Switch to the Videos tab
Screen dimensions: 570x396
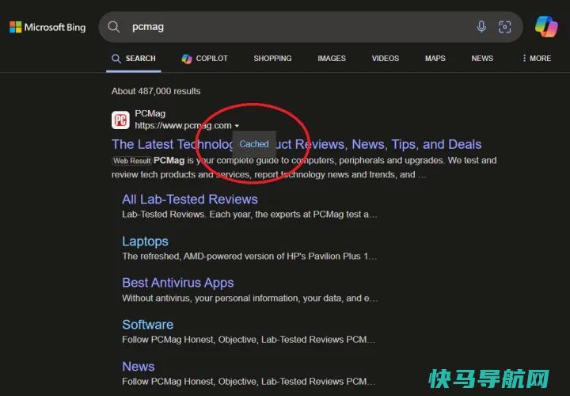(x=386, y=59)
